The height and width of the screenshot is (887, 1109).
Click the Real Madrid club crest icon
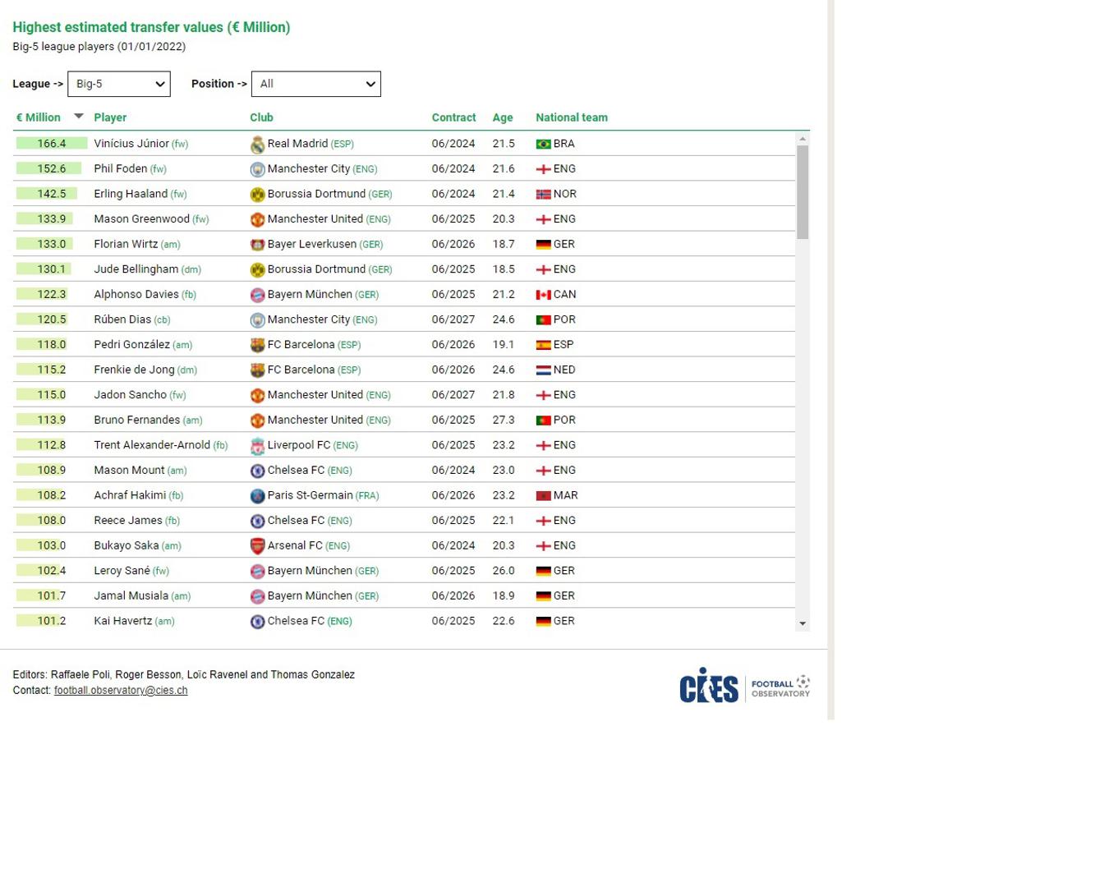[257, 145]
